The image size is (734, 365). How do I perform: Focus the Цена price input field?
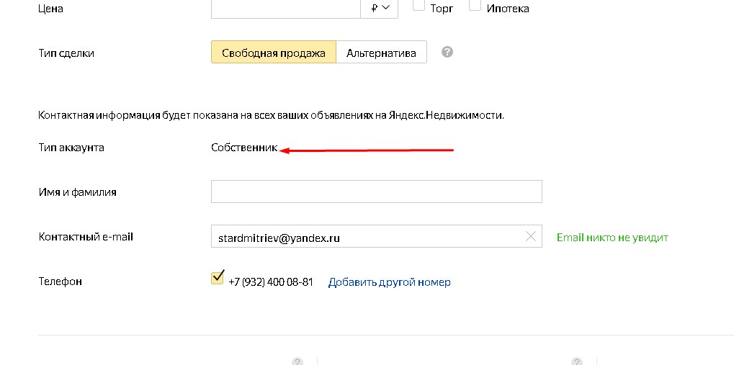[x=285, y=8]
